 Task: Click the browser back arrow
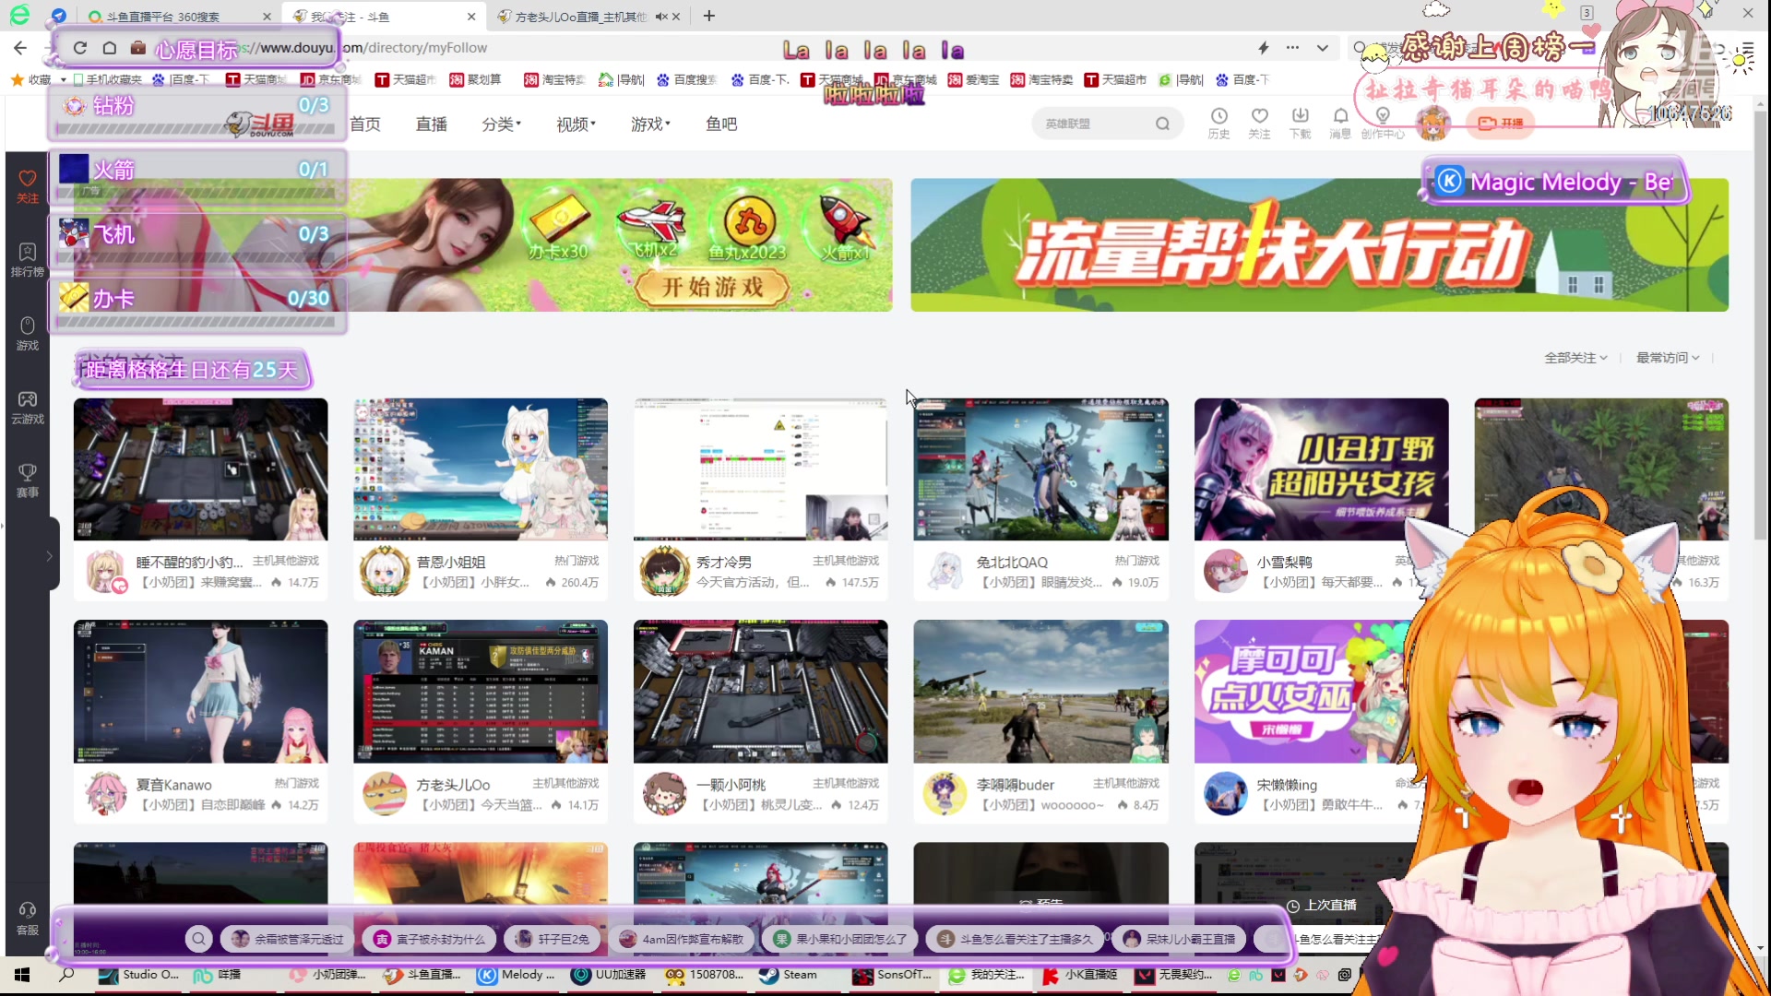coord(20,48)
